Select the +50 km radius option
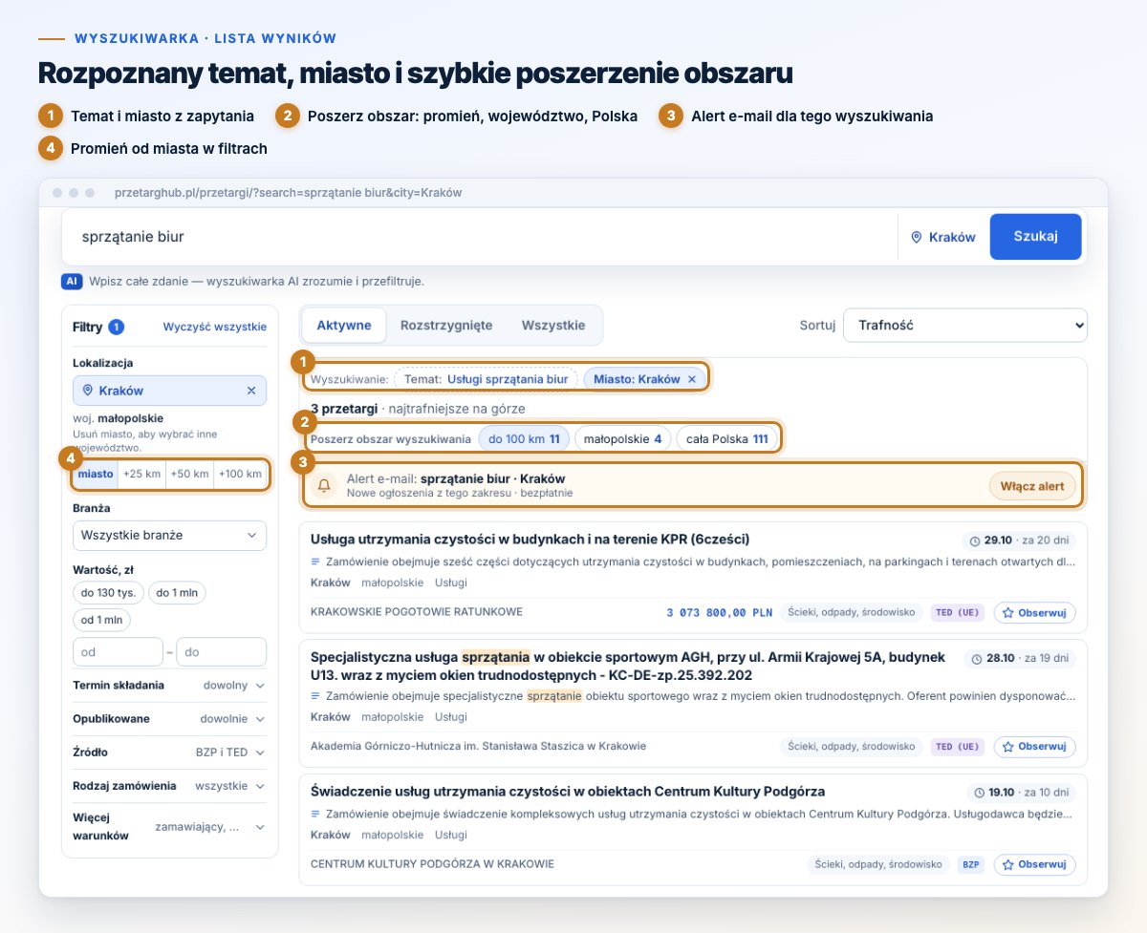The height and width of the screenshot is (933, 1147). pyautogui.click(x=188, y=474)
